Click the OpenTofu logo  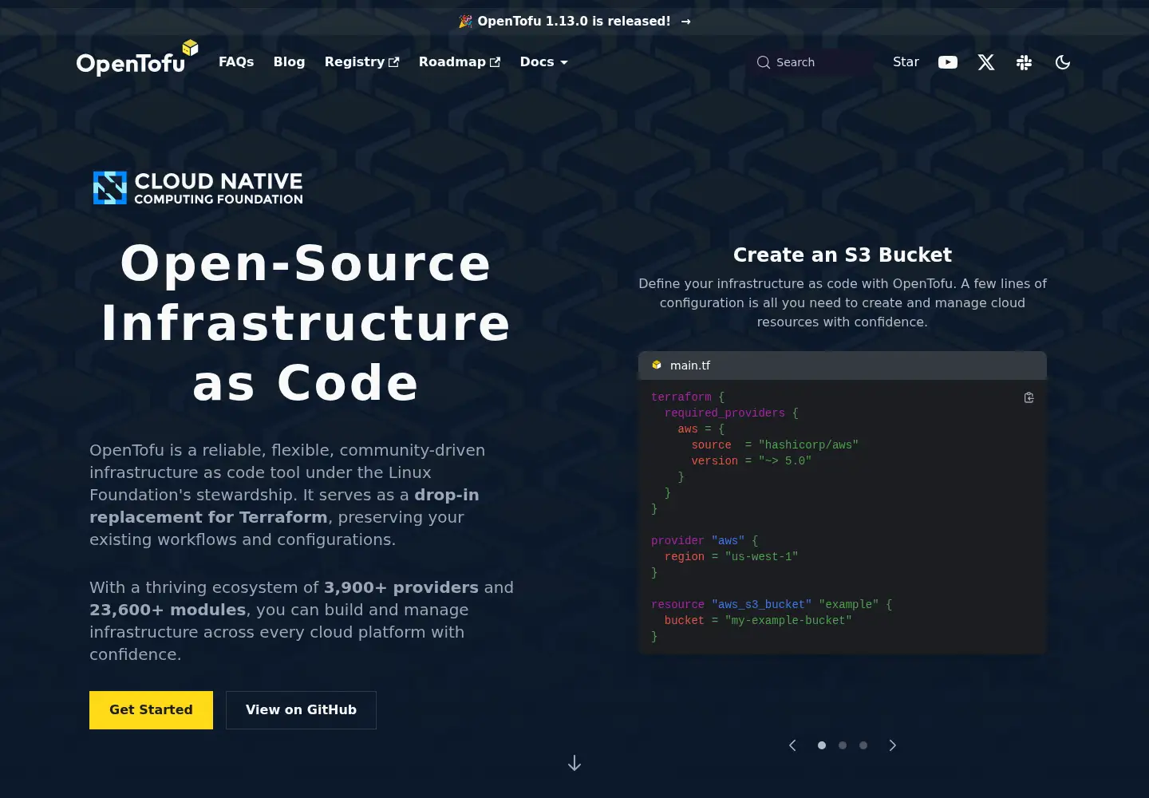click(137, 58)
